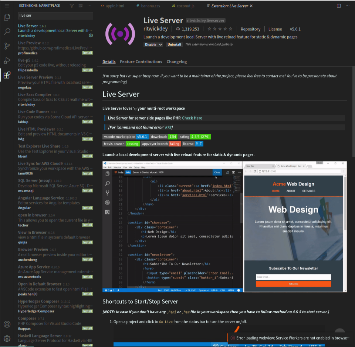This screenshot has height=347, width=355.
Task: Open issue #78 link
Action: [168, 127]
